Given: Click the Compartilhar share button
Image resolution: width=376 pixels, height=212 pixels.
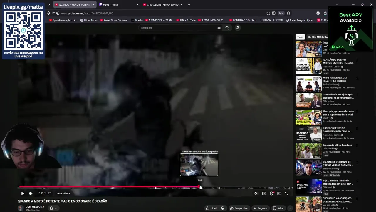Looking at the screenshot, I should point(239,208).
